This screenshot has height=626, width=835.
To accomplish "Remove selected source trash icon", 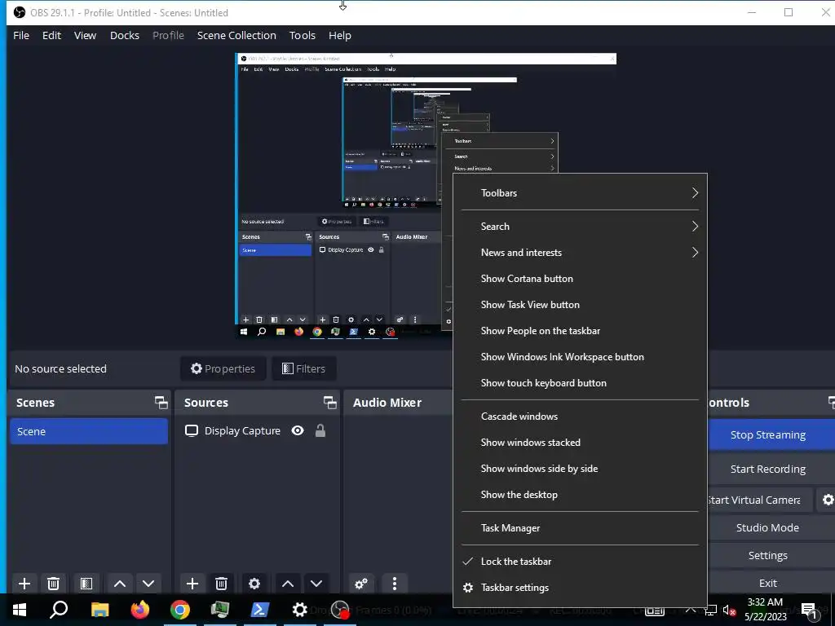I will pos(222,584).
